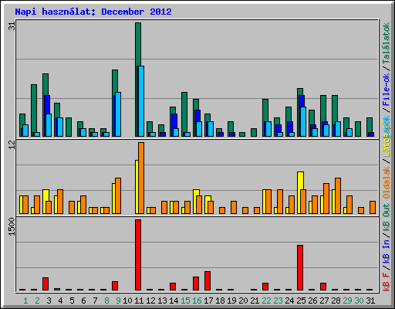The height and width of the screenshot is (309, 395).
Task: Click day label '24' on the x-axis
Action: click(289, 301)
